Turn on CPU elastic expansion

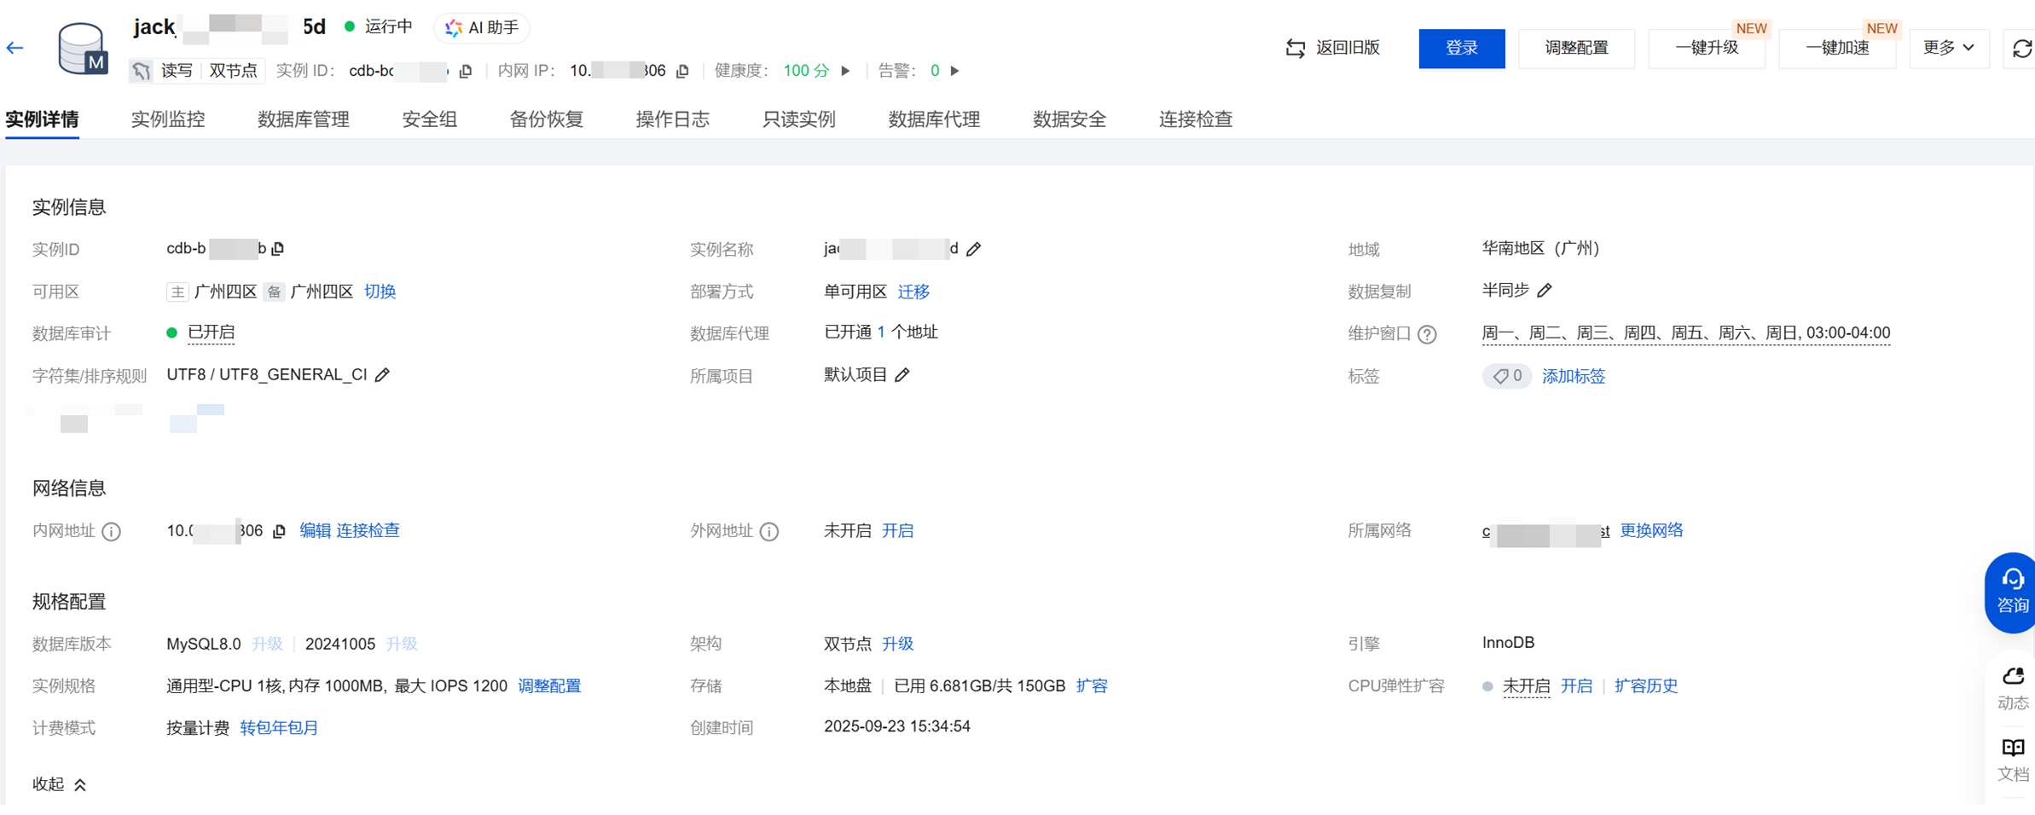point(1575,686)
